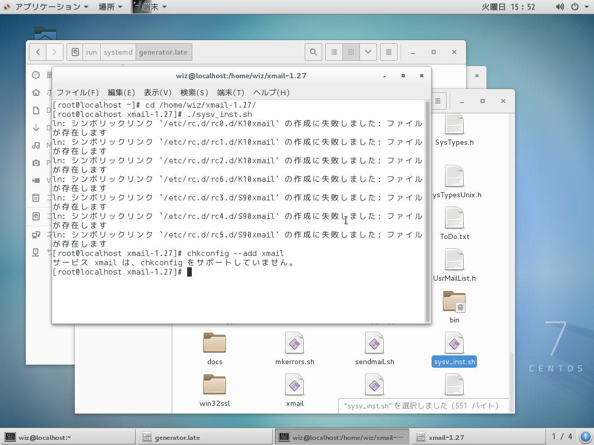Open Downloads via the sidebar arrow icon
This screenshot has height=445, width=594.
click(x=36, y=128)
